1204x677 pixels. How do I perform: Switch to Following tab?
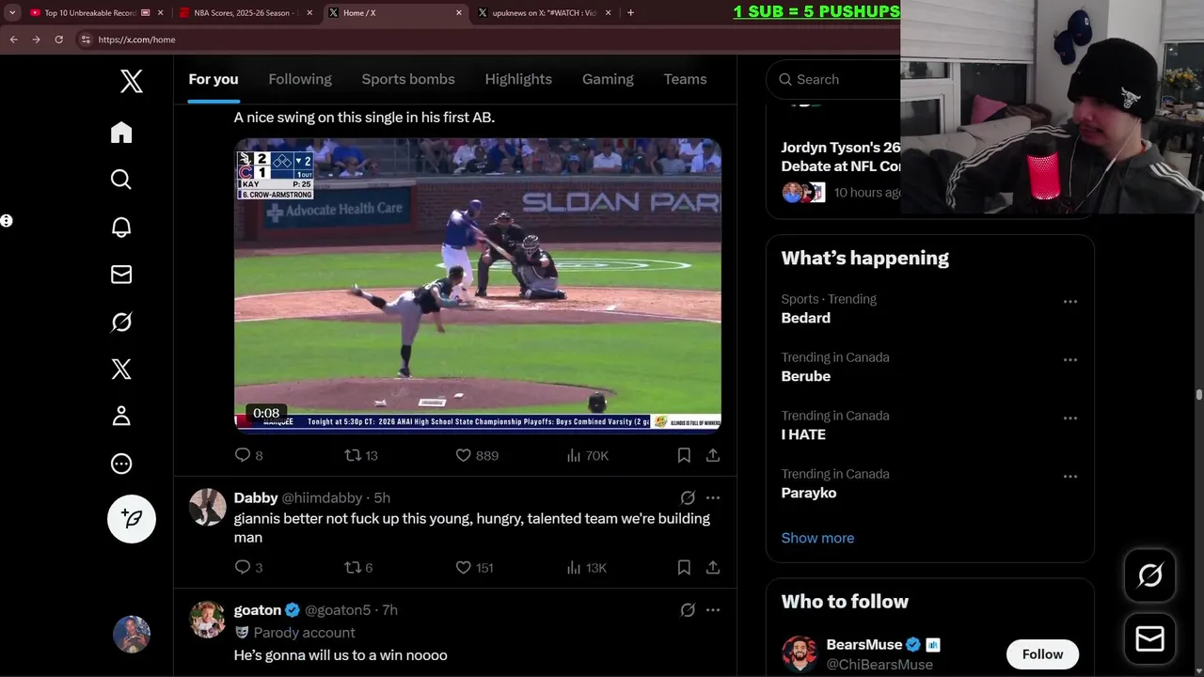(300, 79)
